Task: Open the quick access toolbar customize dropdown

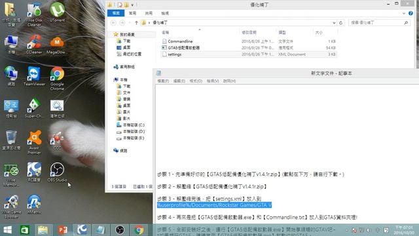Action: point(132,5)
